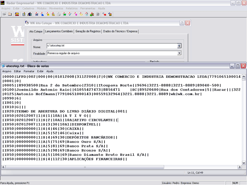Click the Radar Empresarial application title icon
Viewport: 247px width, 185px height.
(3, 3)
